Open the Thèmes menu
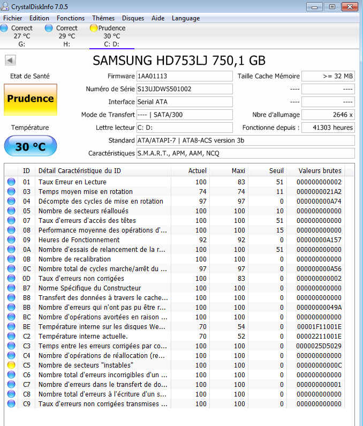Image resolution: width=363 pixels, height=426 pixels. tap(103, 18)
